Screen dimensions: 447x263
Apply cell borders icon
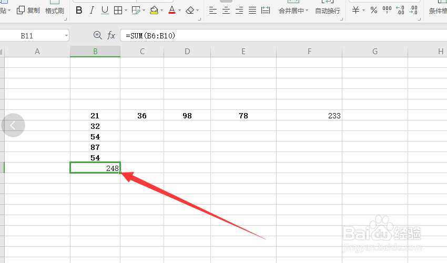pyautogui.click(x=118, y=11)
